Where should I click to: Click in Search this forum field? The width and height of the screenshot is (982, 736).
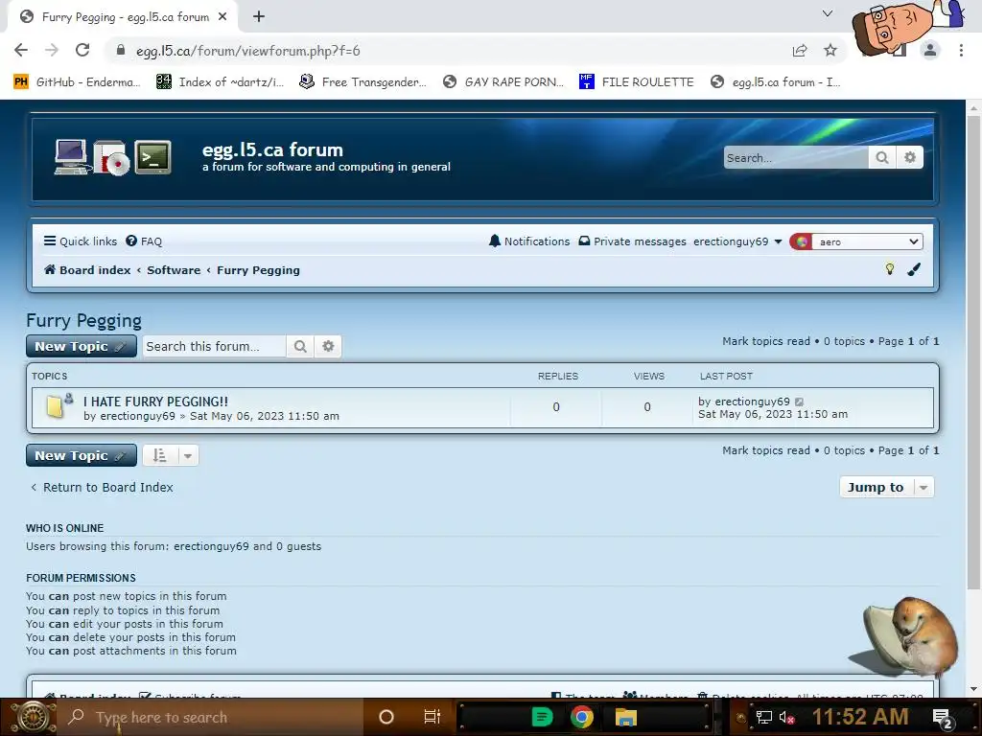pos(214,346)
